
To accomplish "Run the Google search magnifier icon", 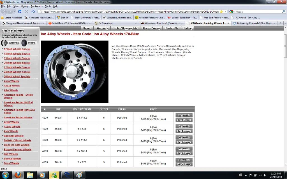I will click(284, 11).
